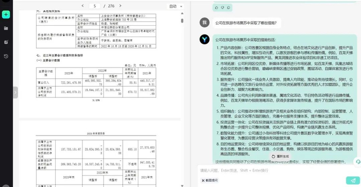Image resolution: width=361 pixels, height=187 pixels.
Task: Like the previous answer with thumbs up
Action: pos(217,8)
